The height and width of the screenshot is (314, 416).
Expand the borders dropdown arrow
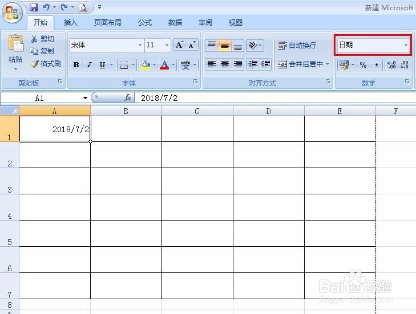tap(133, 64)
